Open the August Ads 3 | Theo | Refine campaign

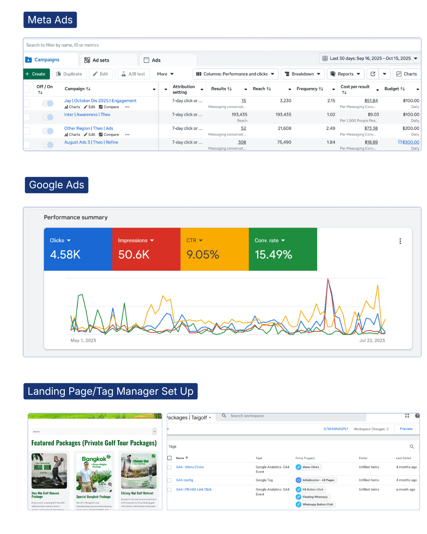[91, 142]
